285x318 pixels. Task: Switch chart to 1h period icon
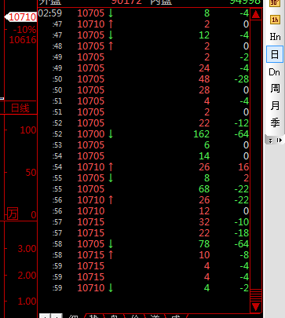(275, 20)
